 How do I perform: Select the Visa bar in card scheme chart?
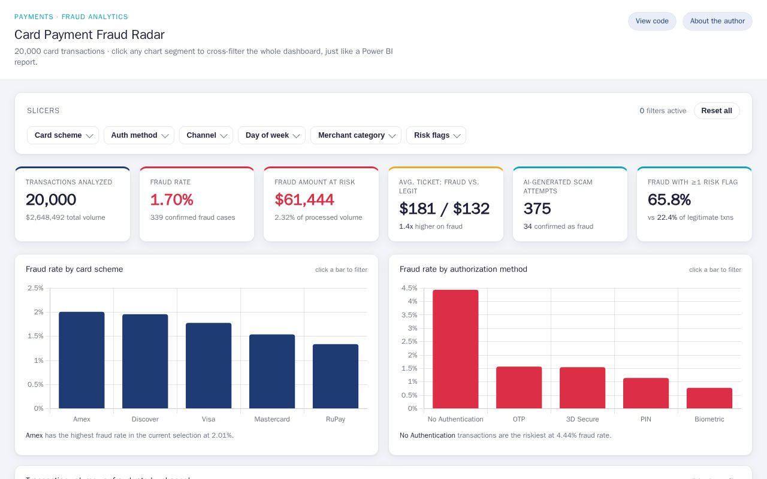pyautogui.click(x=209, y=365)
